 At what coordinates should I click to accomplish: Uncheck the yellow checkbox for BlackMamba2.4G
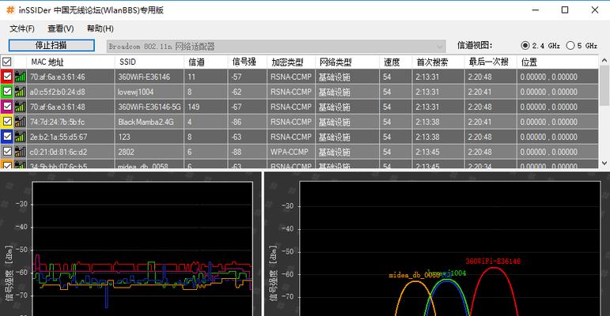click(x=7, y=122)
